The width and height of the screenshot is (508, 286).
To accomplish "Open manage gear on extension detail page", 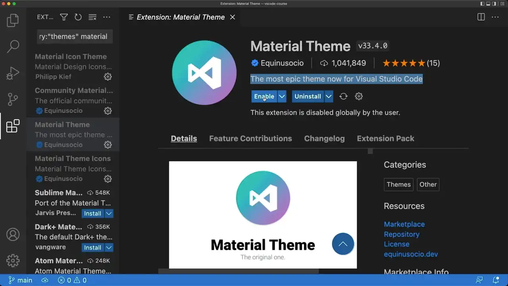I will (359, 96).
